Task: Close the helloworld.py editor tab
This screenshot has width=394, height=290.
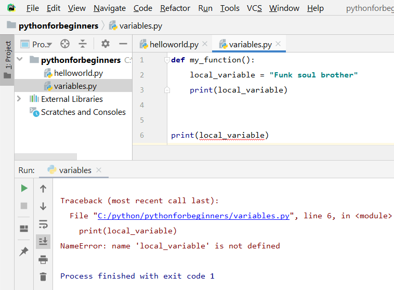Action: tap(205, 44)
